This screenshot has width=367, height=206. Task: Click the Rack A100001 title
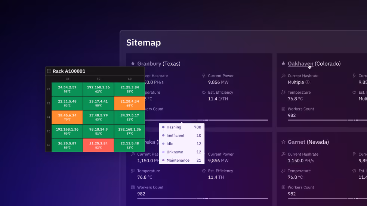click(69, 71)
